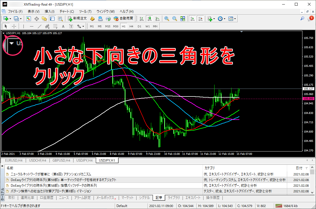Screen dimensions: 316x209
Task: Switch timeframe to W1
Action: point(148,26)
